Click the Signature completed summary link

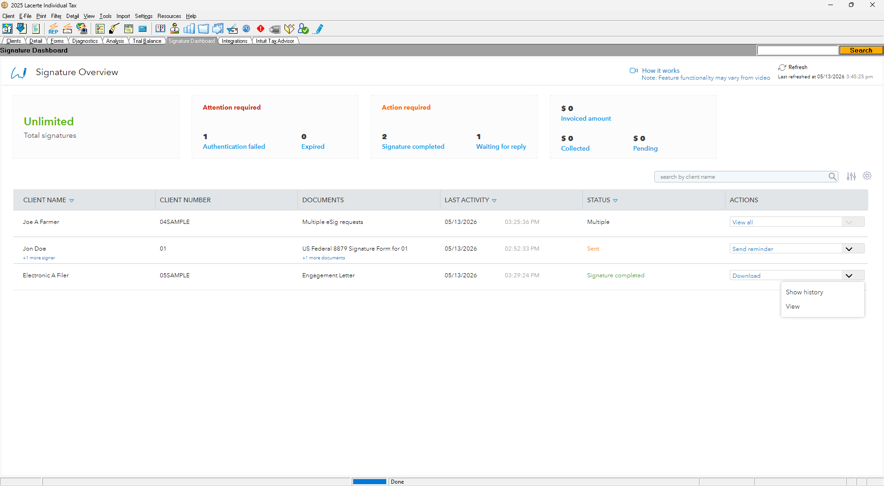click(x=413, y=146)
